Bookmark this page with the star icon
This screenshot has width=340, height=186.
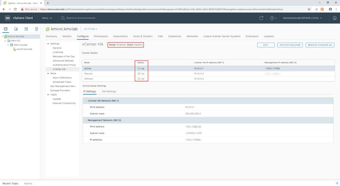pyautogui.click(x=309, y=9)
